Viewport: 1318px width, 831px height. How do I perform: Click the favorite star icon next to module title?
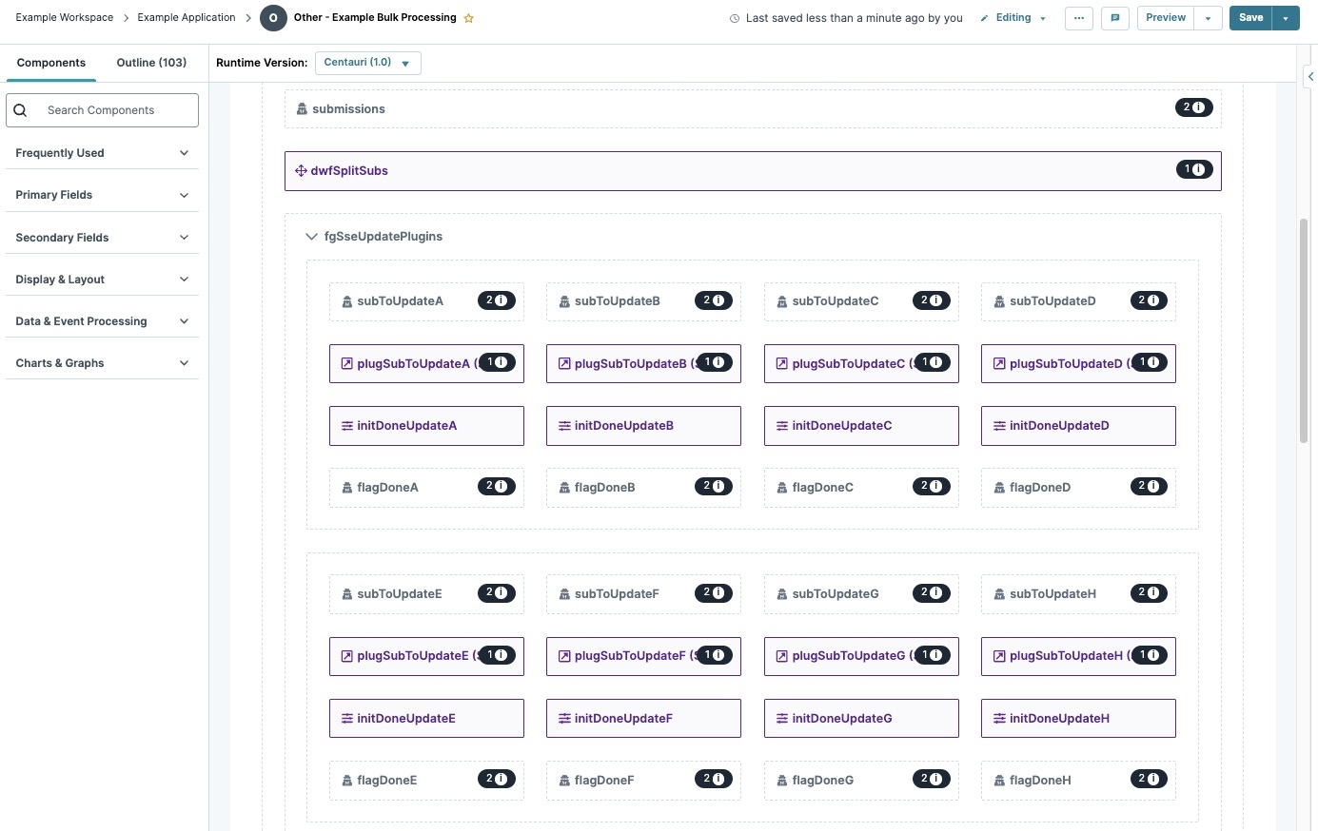[x=468, y=18]
